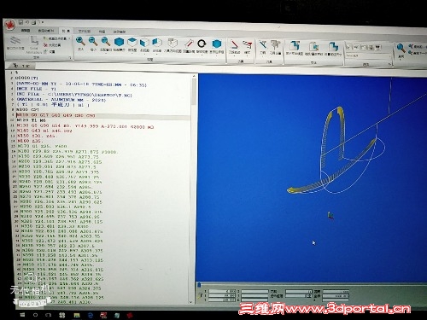Viewport: 427px width, 320px height.
Task: Click the backplot setup small button
Action: tap(50, 52)
